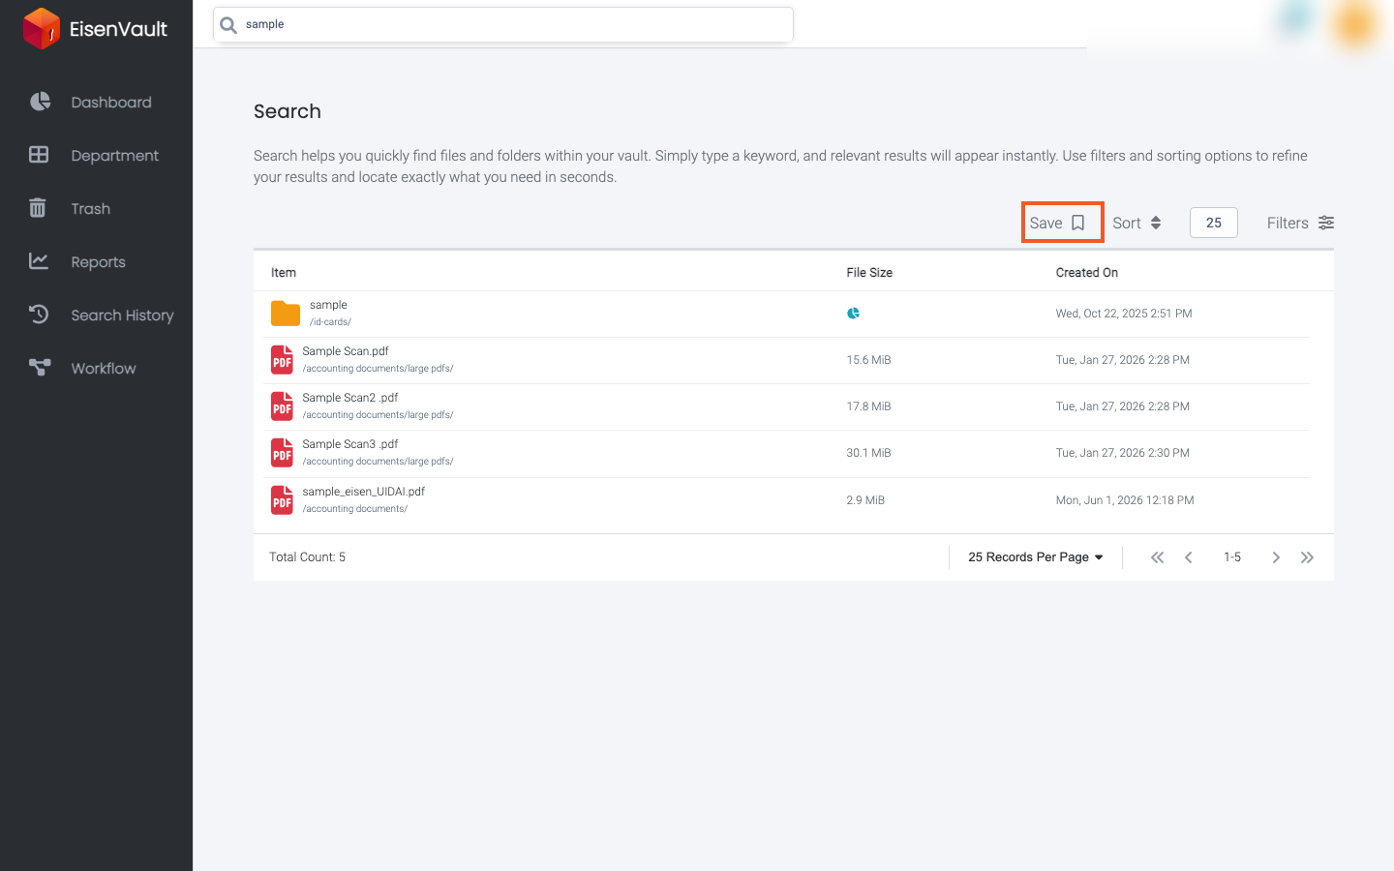The image size is (1394, 871).
Task: Click the 1-5 page range indicator
Action: (x=1232, y=557)
